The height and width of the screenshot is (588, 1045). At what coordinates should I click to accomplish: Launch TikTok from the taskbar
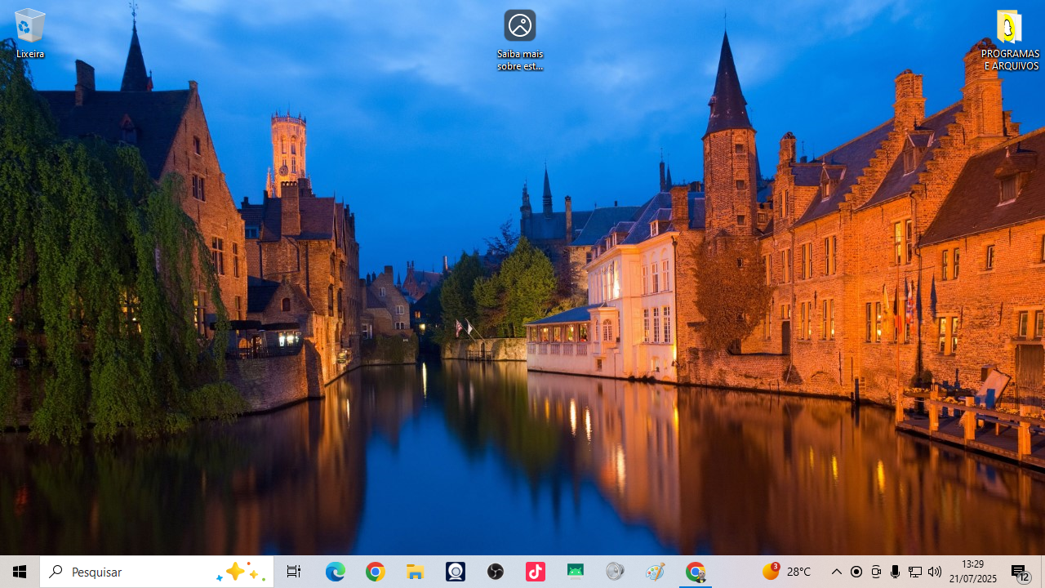point(536,572)
